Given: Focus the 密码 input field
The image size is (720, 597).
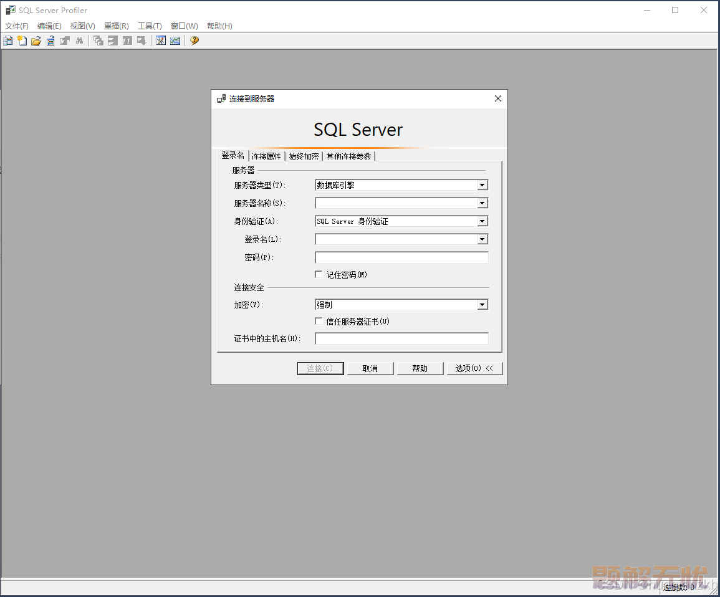Looking at the screenshot, I should tap(401, 257).
